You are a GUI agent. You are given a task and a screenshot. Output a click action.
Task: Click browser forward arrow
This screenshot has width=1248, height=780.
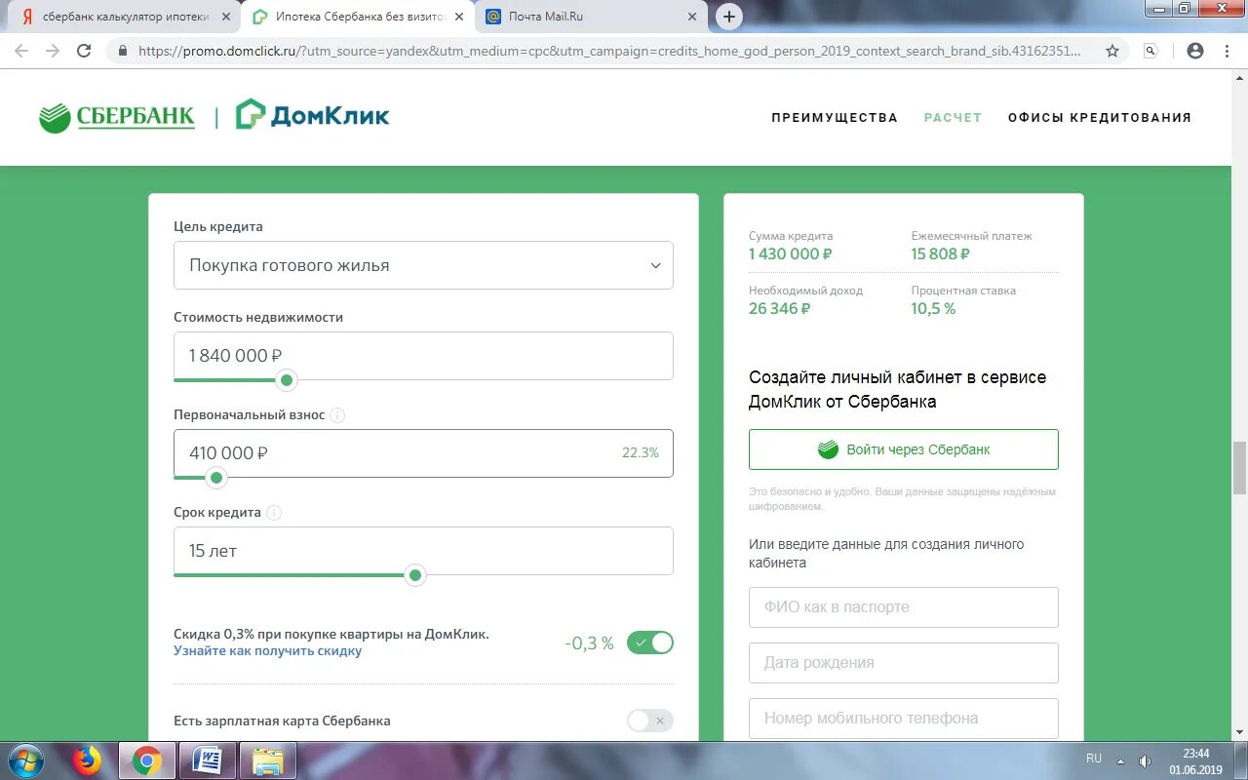[x=53, y=51]
